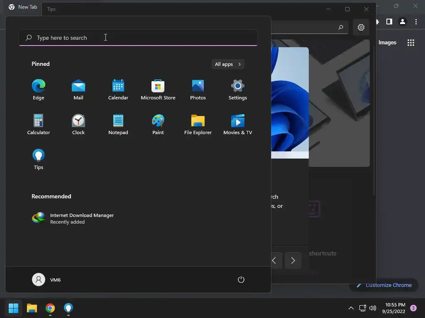The height and width of the screenshot is (318, 425).
Task: Open Internet Download Manager recommended item
Action: [x=73, y=218]
